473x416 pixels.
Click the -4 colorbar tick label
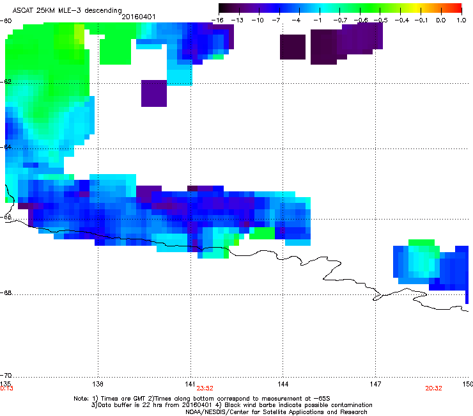[x=296, y=20]
